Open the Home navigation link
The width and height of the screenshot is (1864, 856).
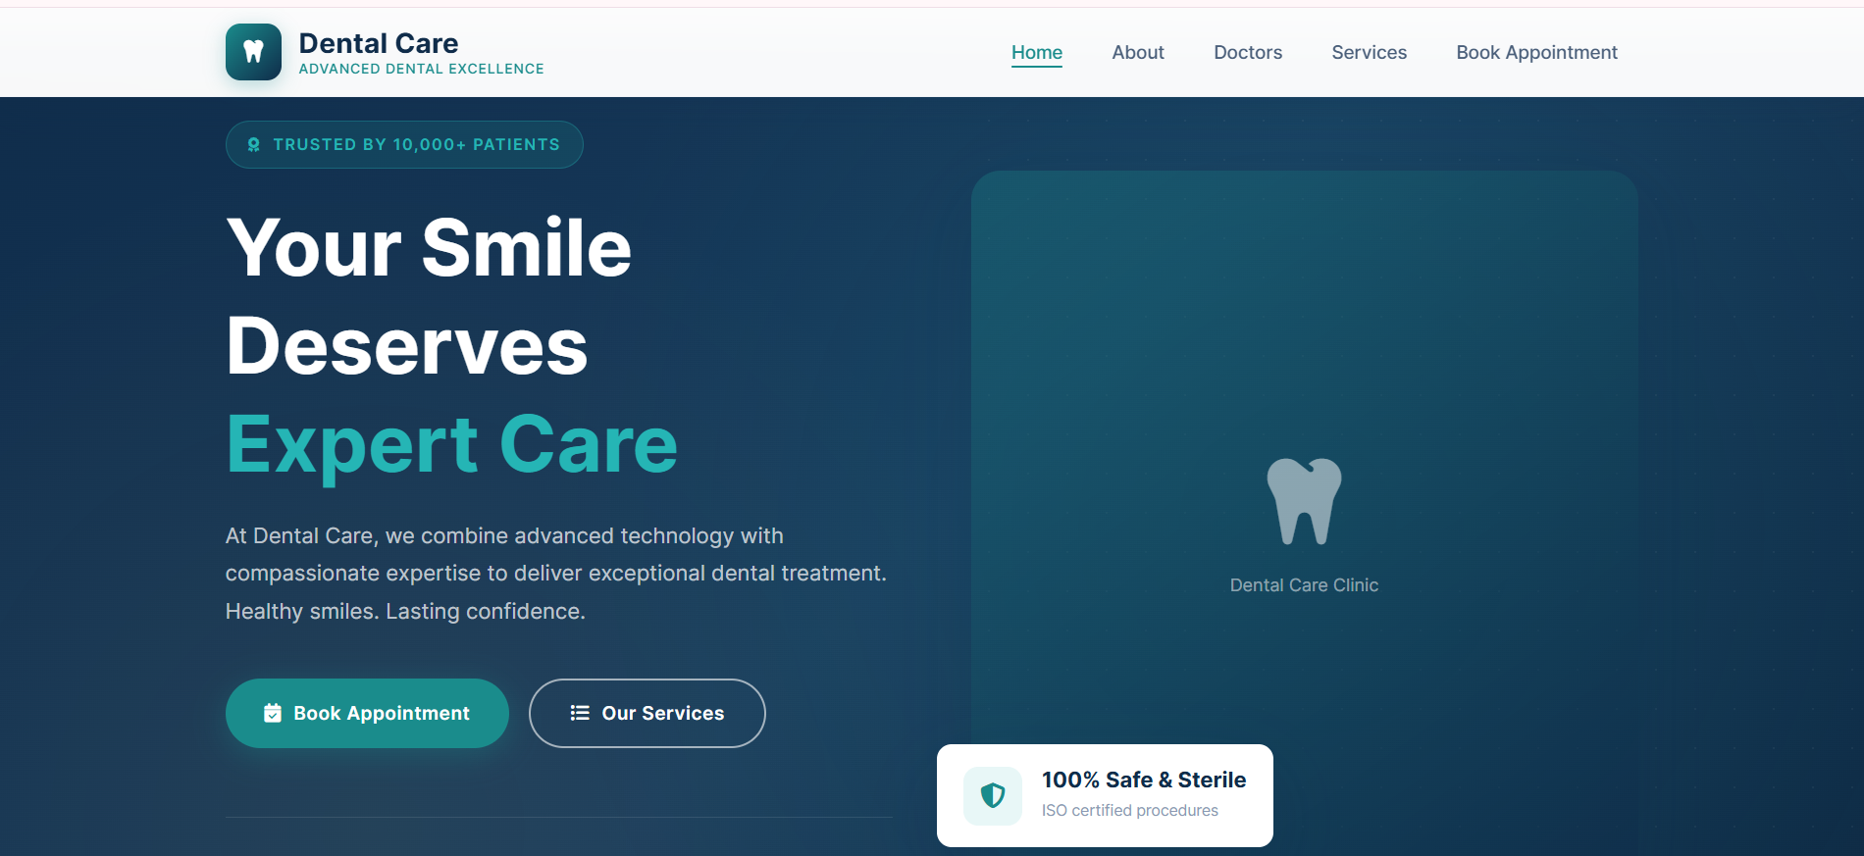[1037, 53]
